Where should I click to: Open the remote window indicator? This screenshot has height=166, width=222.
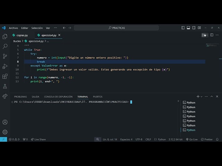click(x=3, y=139)
